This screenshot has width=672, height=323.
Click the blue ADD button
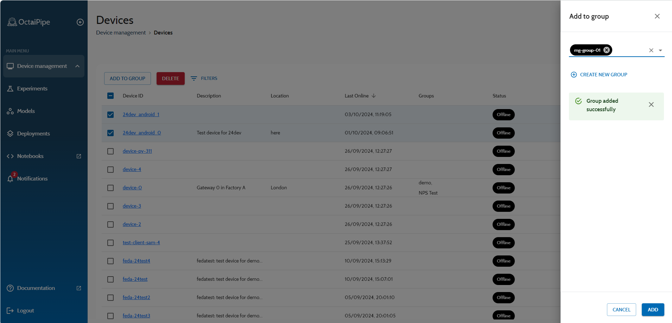pos(653,310)
